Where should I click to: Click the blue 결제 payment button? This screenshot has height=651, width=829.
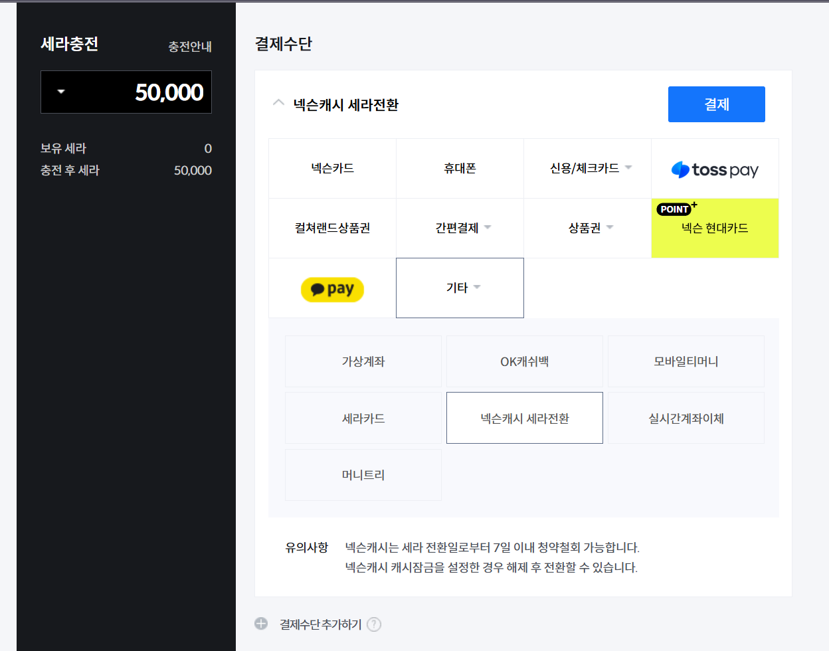[716, 104]
